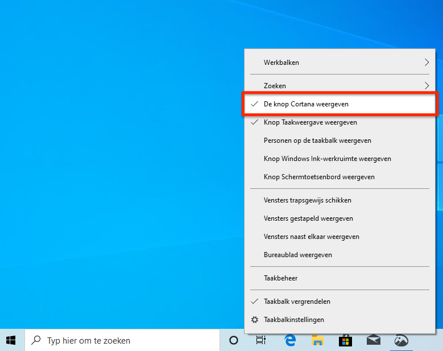Open Taakbalkinstellingen with gear icon
The image size is (443, 351).
pos(293,320)
